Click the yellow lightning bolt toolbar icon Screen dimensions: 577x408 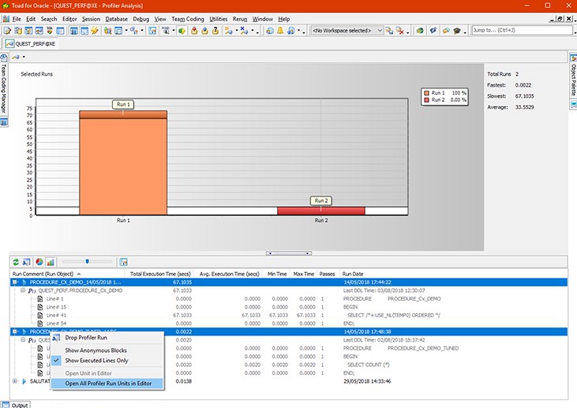click(x=95, y=31)
